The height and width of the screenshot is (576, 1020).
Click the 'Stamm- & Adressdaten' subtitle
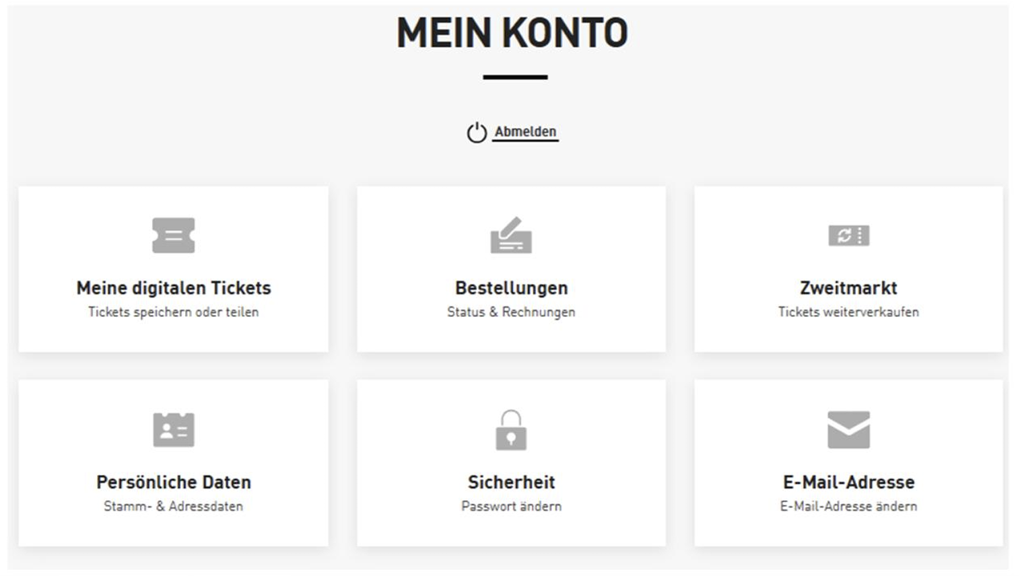(174, 506)
